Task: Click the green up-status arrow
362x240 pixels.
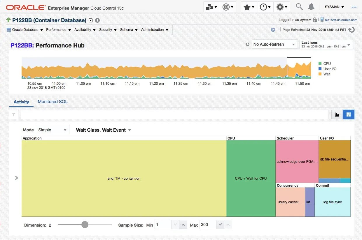Action: (8, 20)
